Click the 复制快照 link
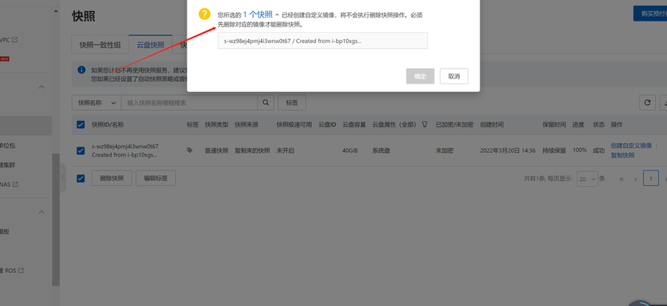The height and width of the screenshot is (306, 667). click(623, 155)
